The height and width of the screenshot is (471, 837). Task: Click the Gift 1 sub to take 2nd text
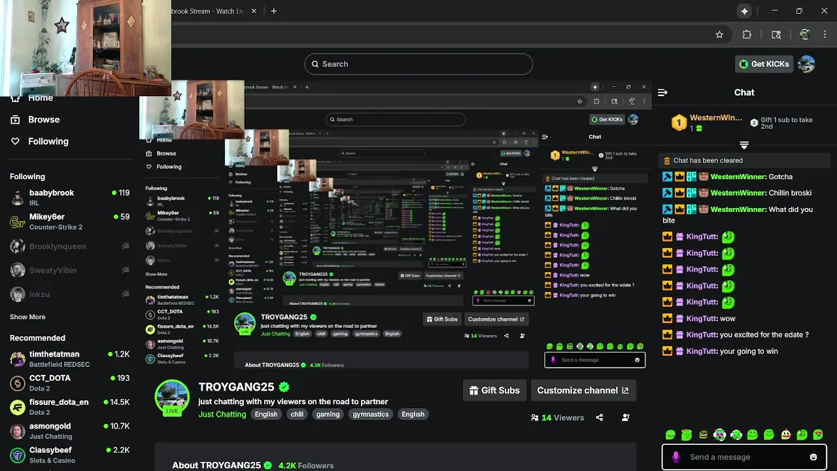(787, 123)
